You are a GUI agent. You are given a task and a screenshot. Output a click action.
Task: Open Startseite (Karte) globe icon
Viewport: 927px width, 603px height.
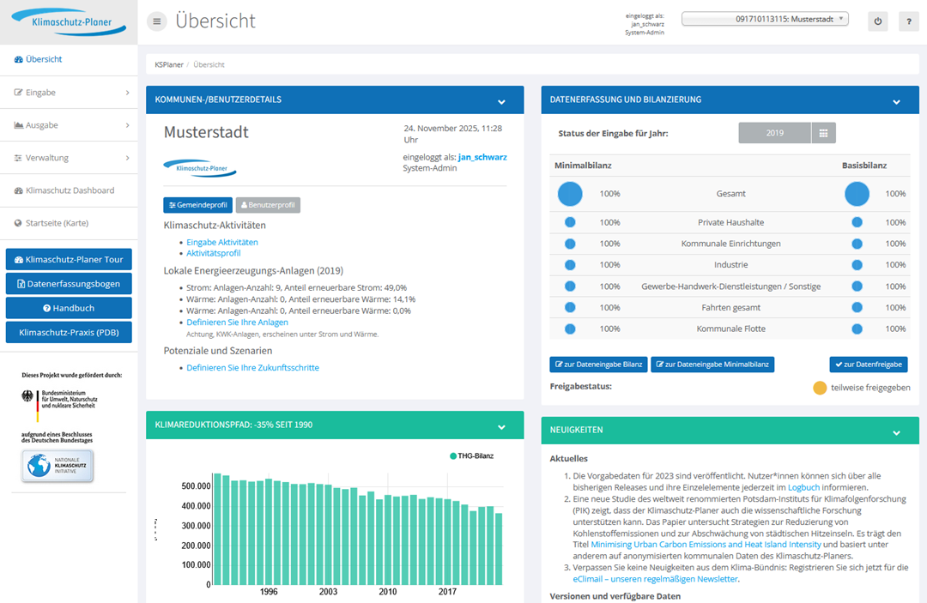(x=19, y=223)
